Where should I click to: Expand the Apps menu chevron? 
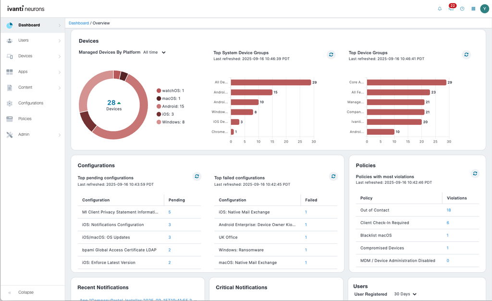click(59, 72)
